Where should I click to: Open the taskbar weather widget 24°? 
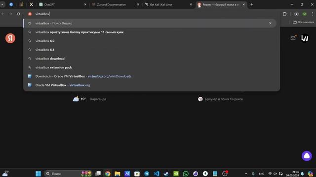pyautogui.click(x=5, y=174)
